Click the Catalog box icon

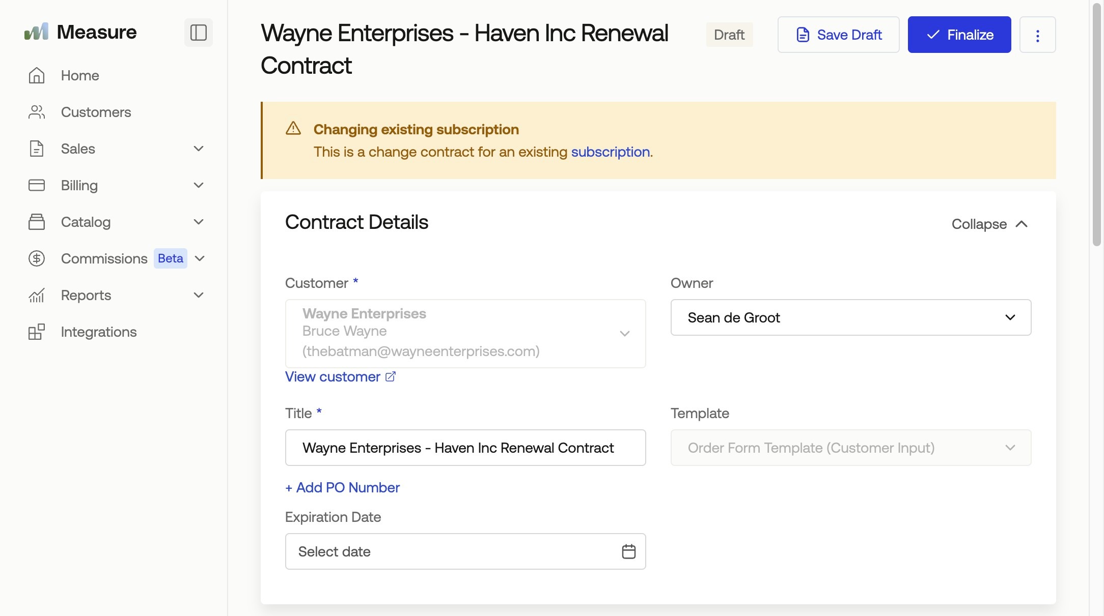[37, 222]
